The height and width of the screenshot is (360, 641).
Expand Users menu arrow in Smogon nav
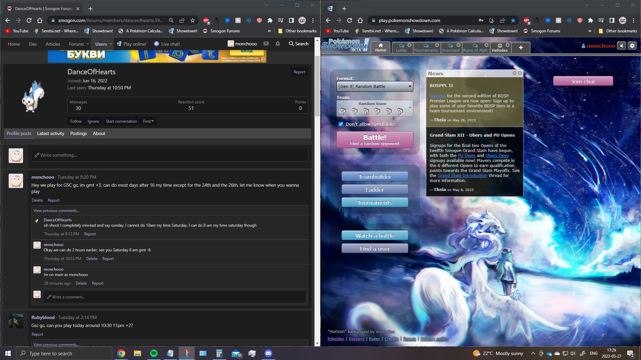(111, 44)
